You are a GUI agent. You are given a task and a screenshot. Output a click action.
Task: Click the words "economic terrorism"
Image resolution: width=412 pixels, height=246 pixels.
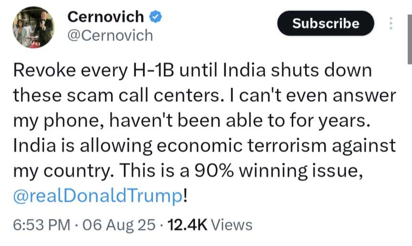tap(241, 146)
